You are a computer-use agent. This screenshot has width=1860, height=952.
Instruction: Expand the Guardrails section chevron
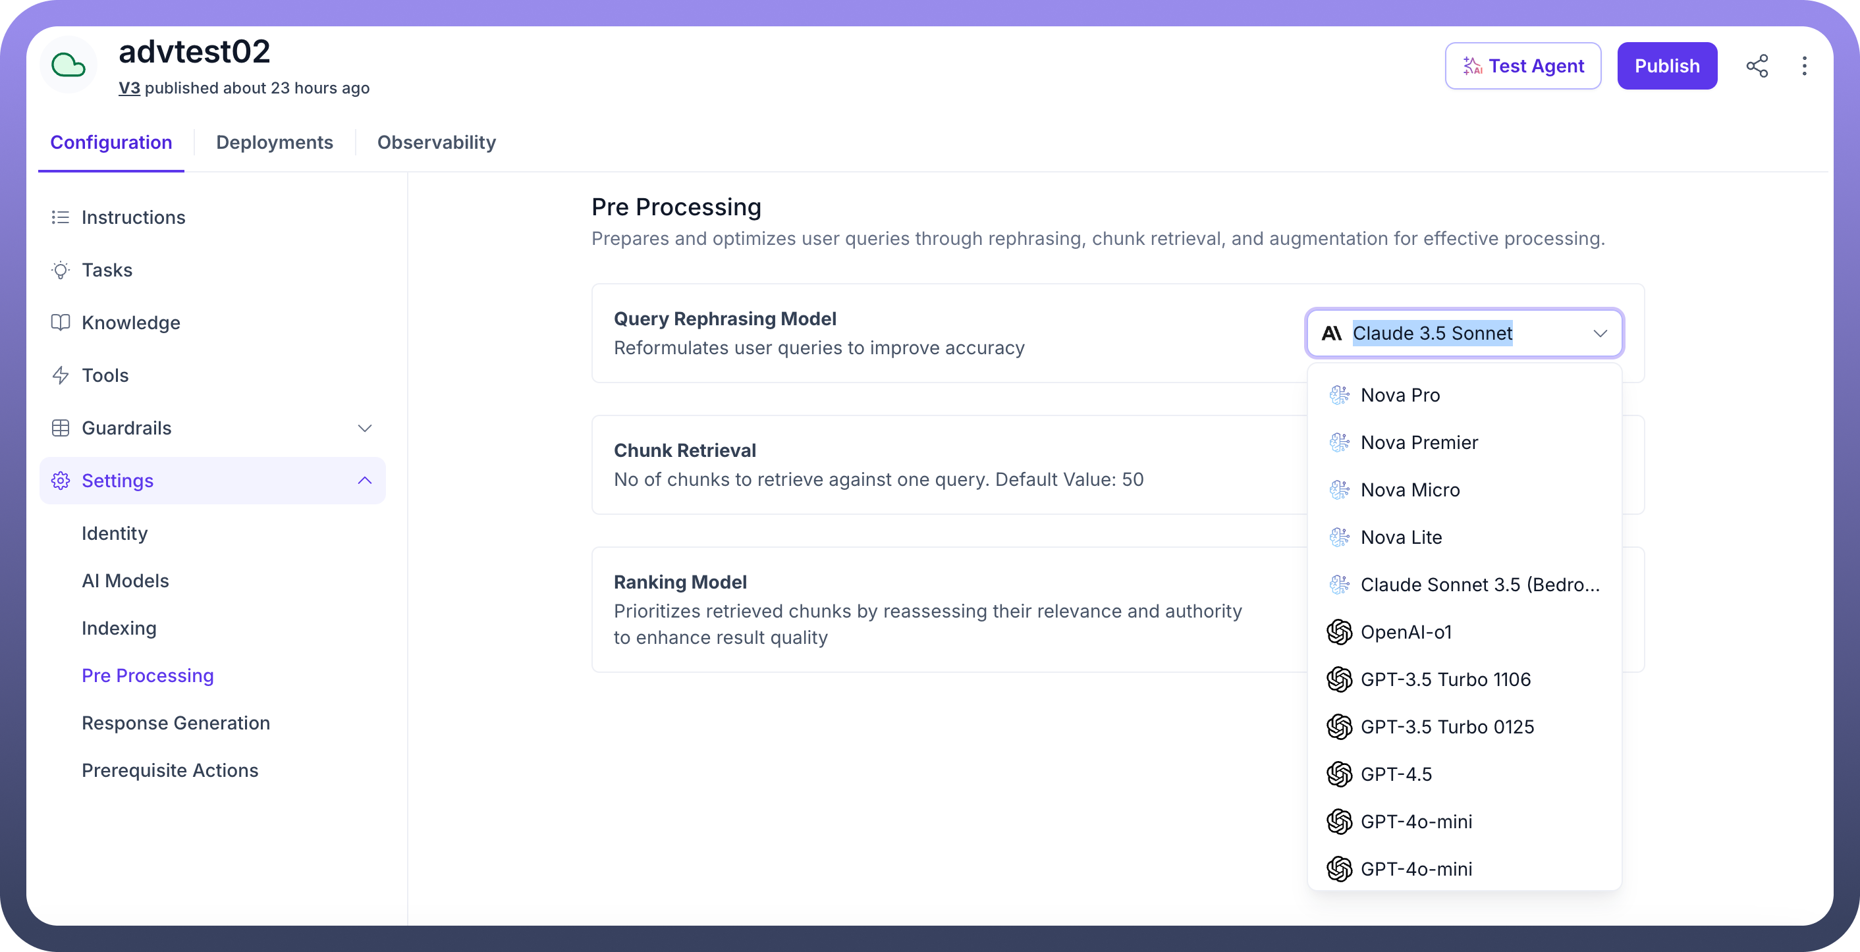coord(365,428)
